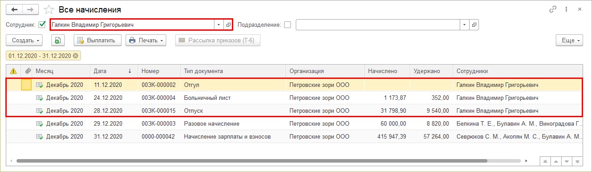Open the Еще menu

[569, 41]
